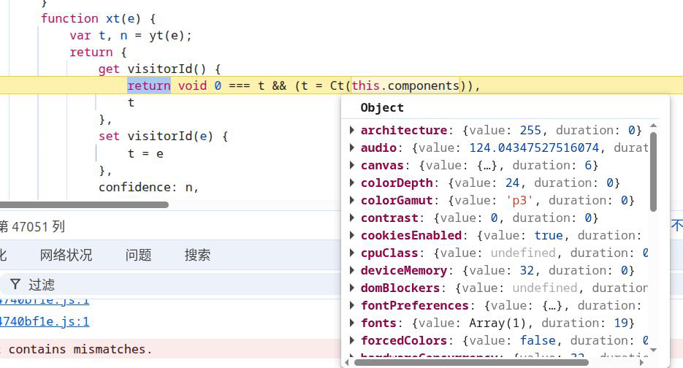Screen dimensions: 683x368
Task: Click the t = e assignment line
Action: click(145, 154)
